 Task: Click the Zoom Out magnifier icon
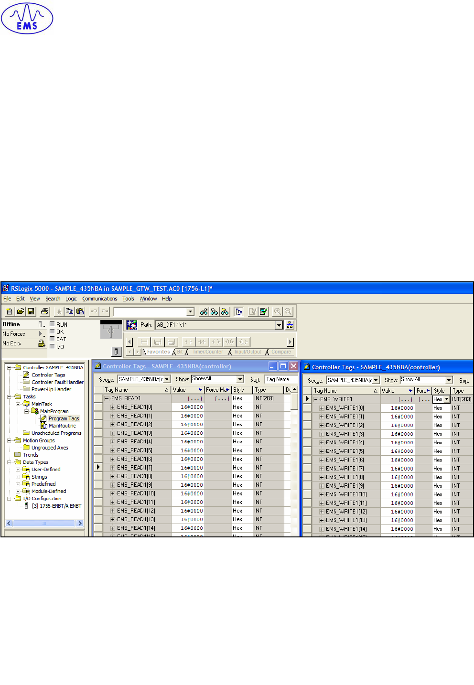click(x=288, y=311)
